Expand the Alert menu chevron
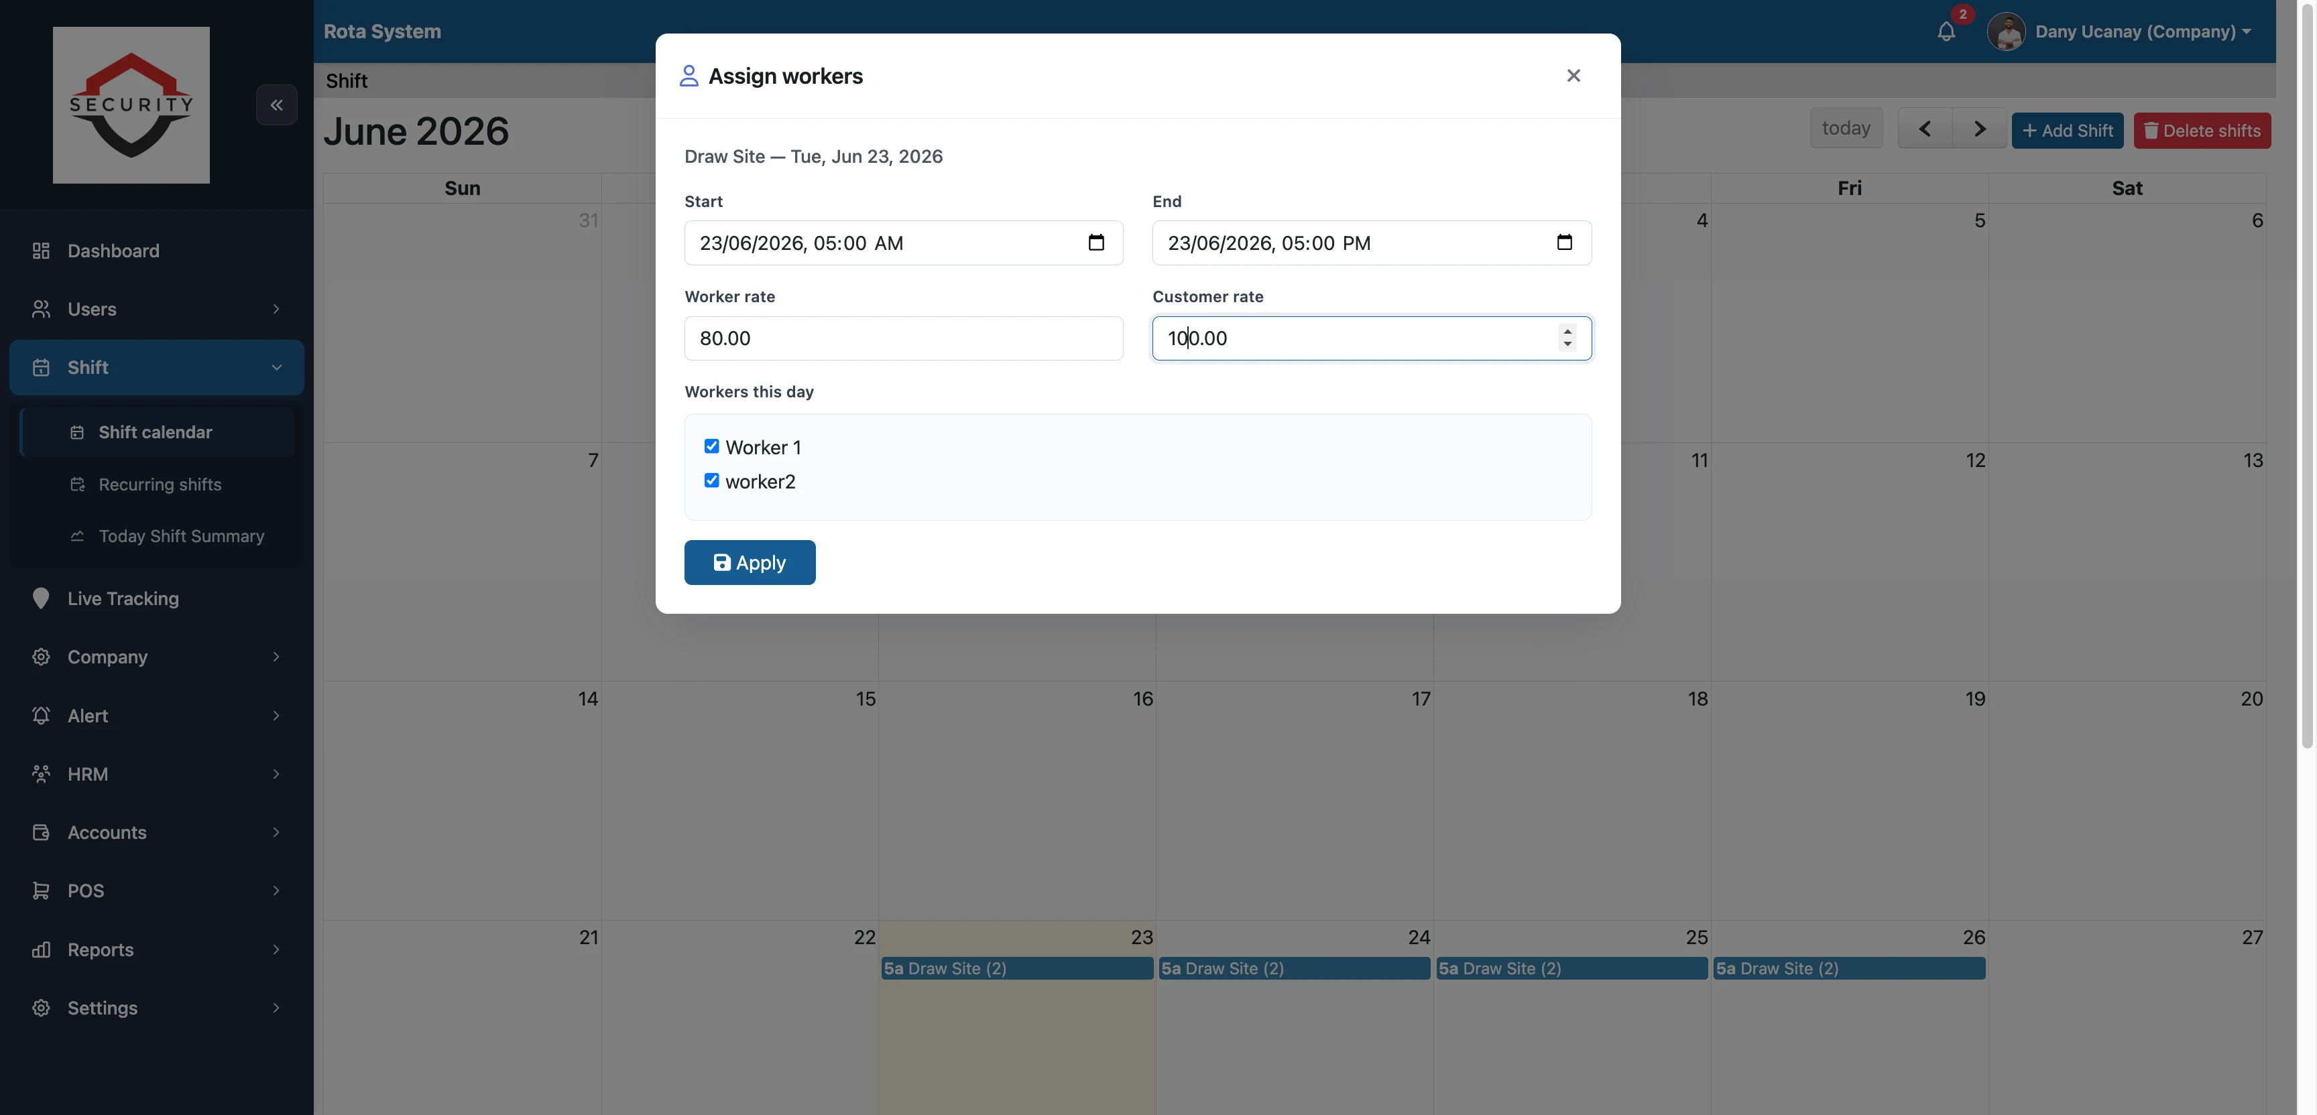 coord(276,716)
